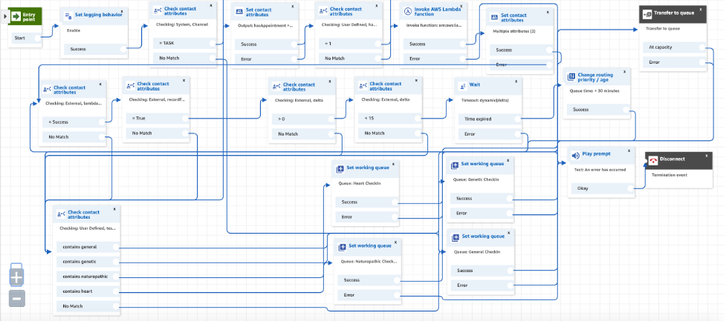This screenshot has width=726, height=321.
Task: Select the Okay branch in Play prompt
Action: 603,188
